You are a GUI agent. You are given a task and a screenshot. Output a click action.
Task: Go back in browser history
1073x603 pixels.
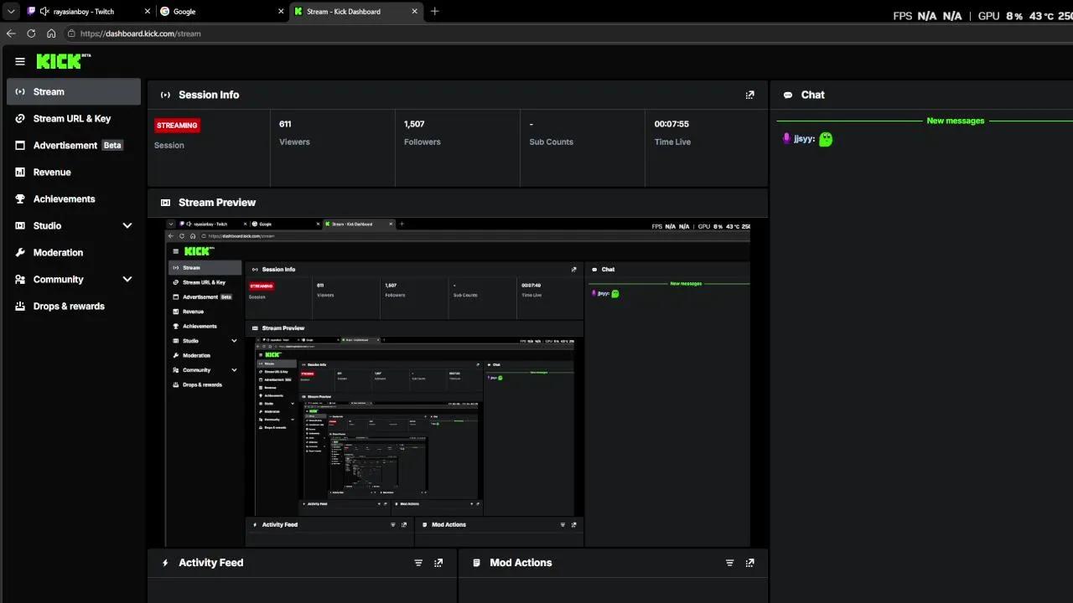click(x=11, y=33)
